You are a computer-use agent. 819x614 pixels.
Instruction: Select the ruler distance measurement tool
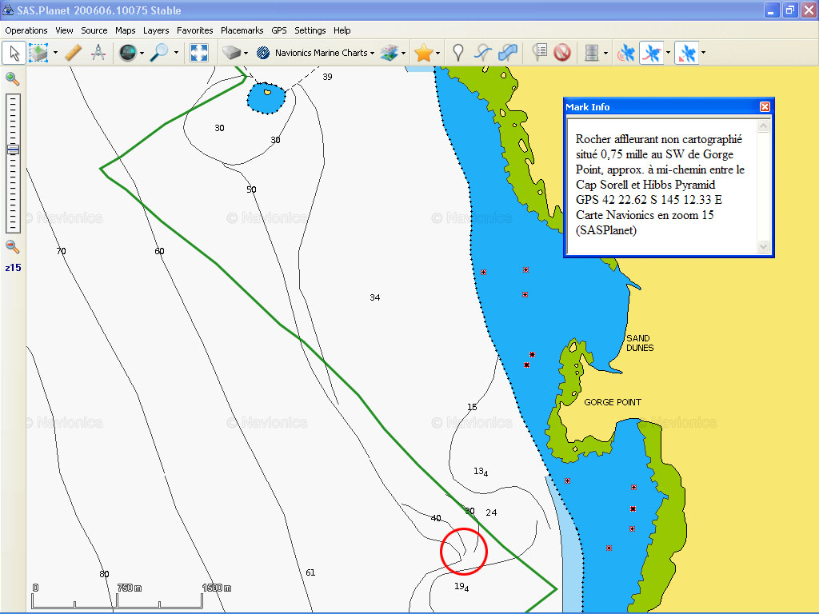tap(74, 53)
